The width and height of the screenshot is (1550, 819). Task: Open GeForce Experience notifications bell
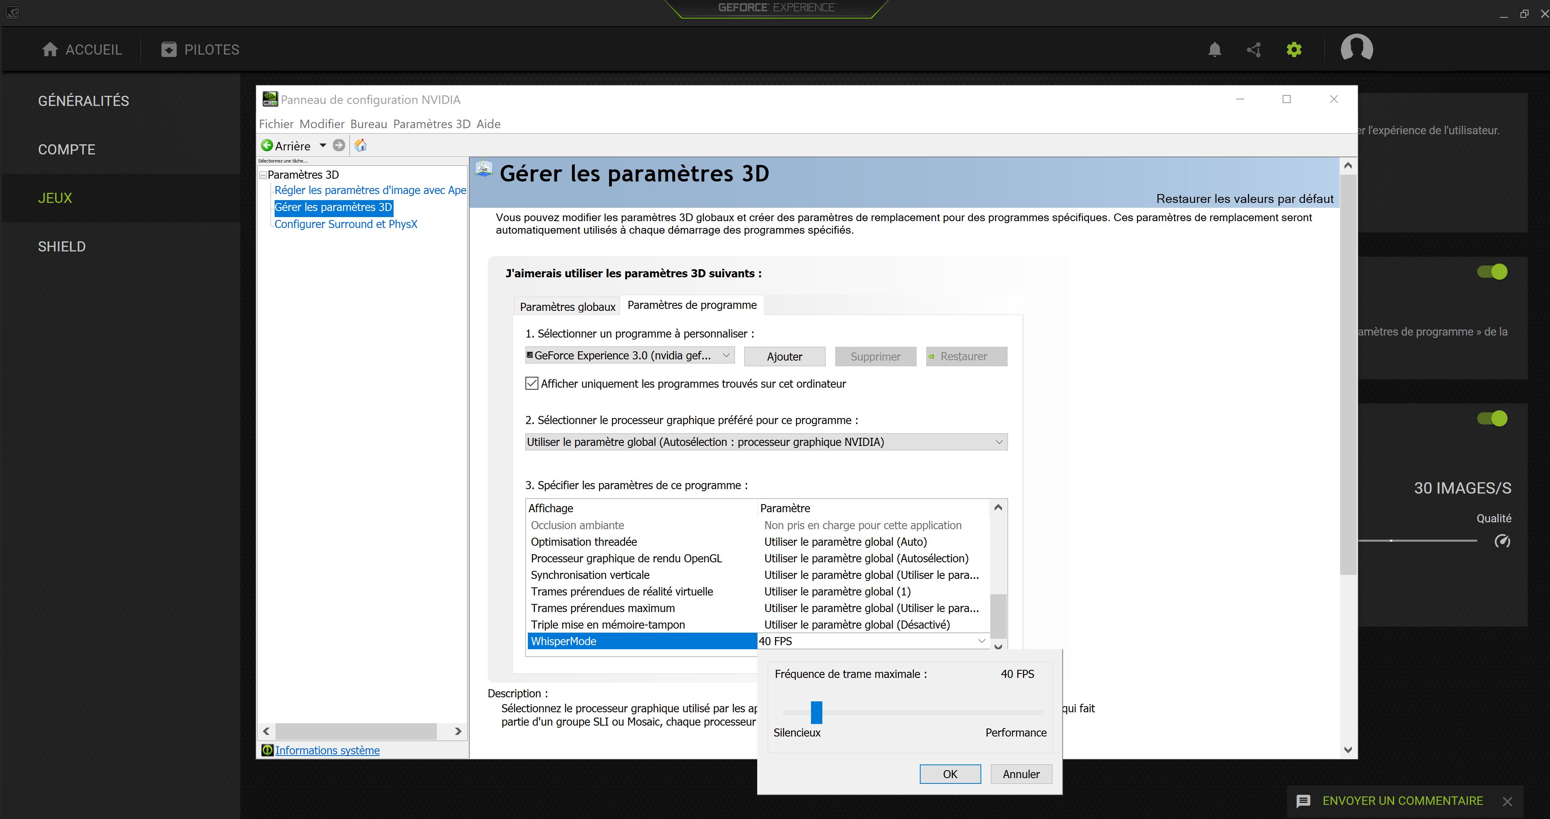(1214, 49)
